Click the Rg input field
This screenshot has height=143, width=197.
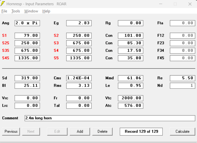[130, 23]
